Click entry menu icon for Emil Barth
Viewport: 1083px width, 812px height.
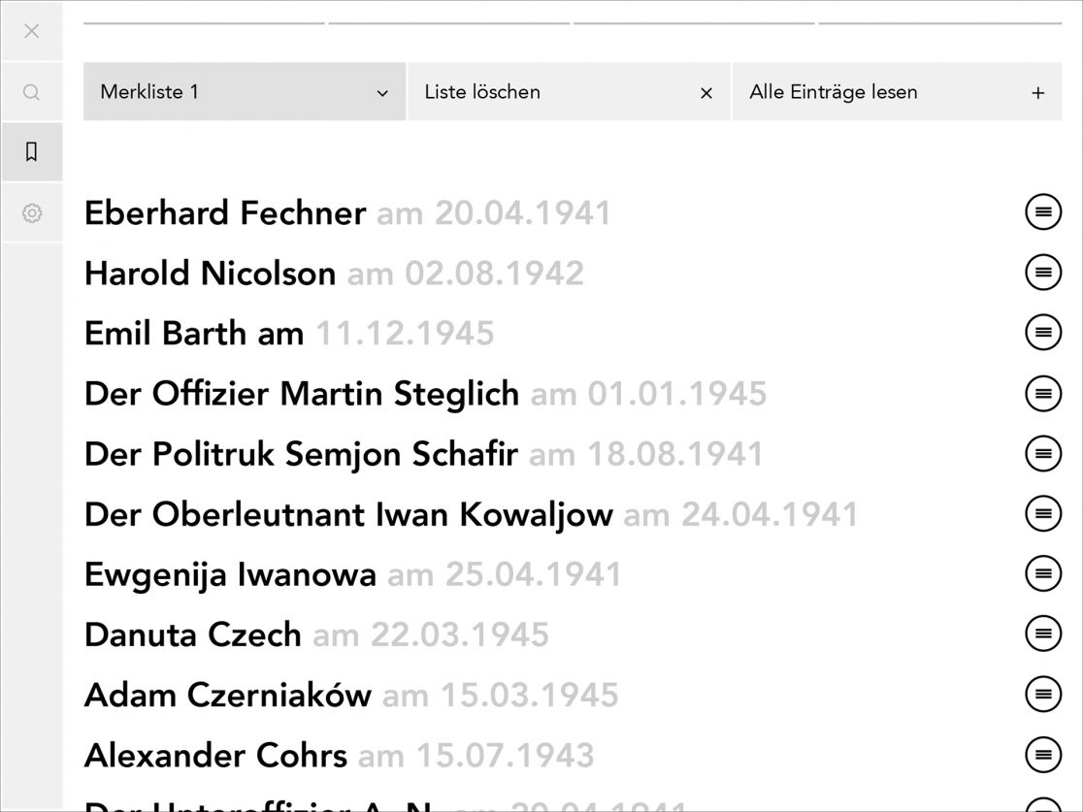[1043, 333]
